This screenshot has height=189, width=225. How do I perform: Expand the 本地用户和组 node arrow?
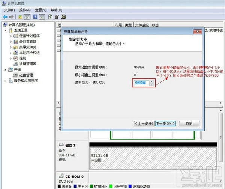pos(11,53)
